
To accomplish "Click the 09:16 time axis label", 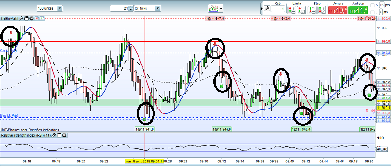I will tap(27, 161).
